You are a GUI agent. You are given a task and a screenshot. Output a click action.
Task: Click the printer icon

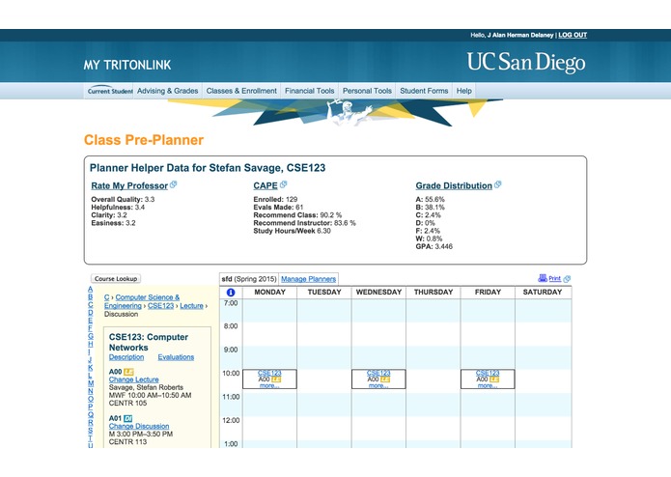pos(543,278)
